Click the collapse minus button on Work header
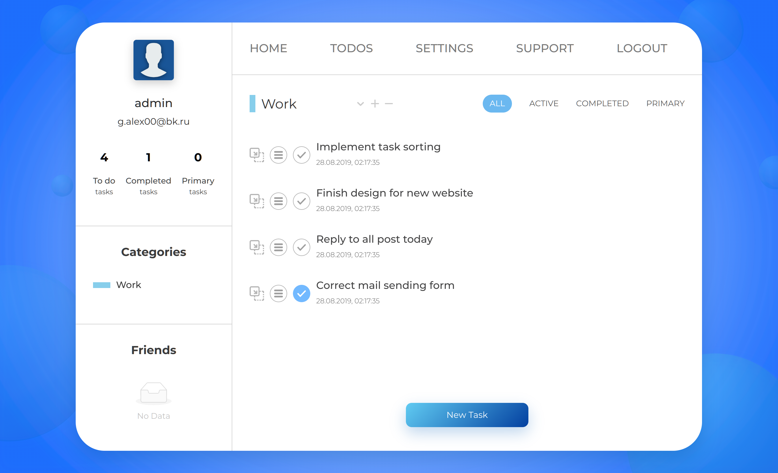The width and height of the screenshot is (778, 473). click(389, 103)
